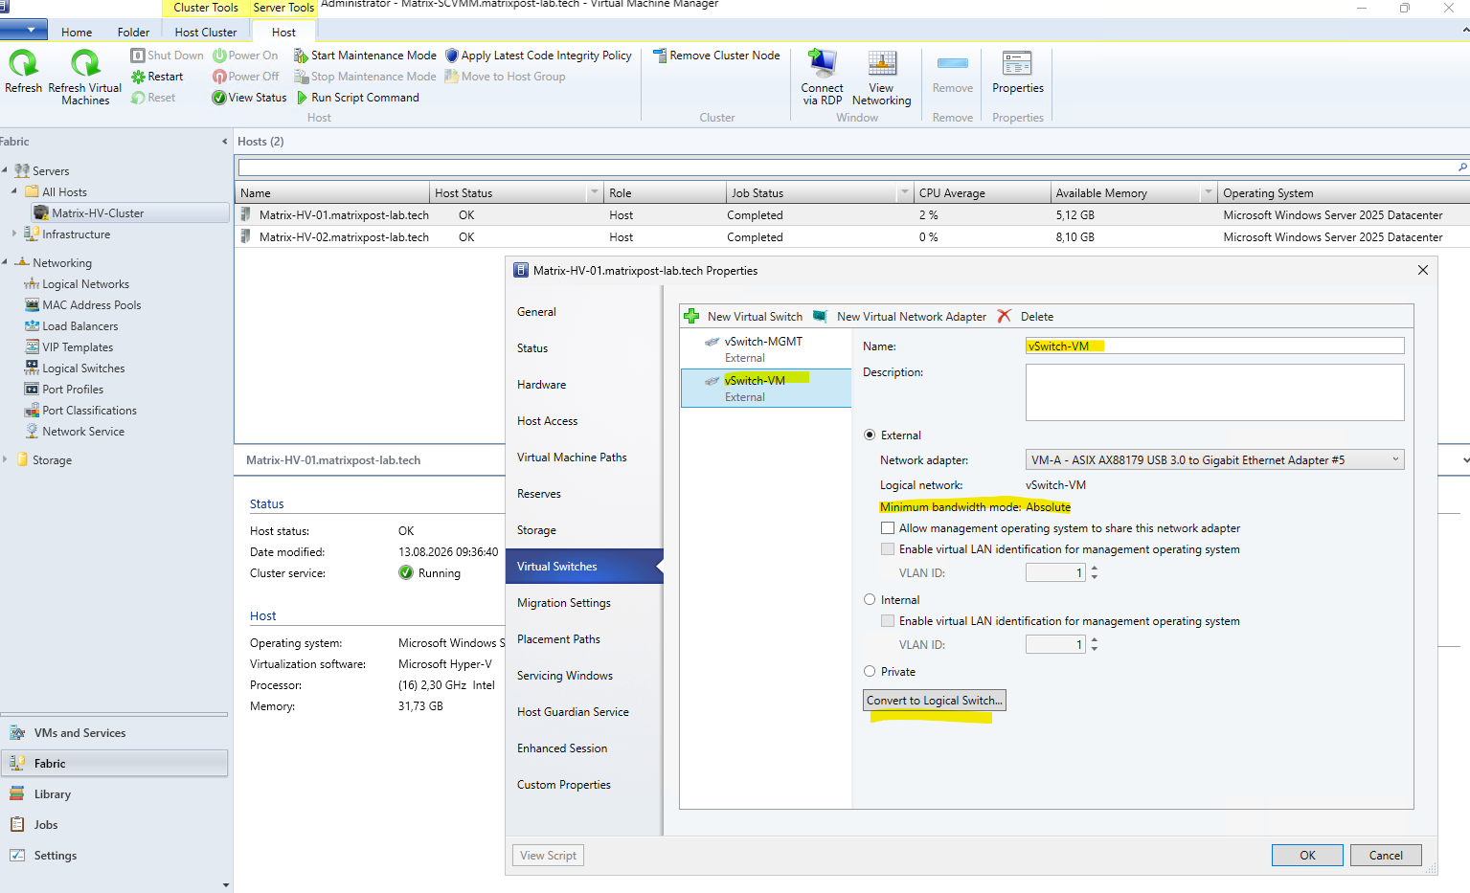Open VIP Templates node
The height and width of the screenshot is (893, 1470).
tap(78, 347)
